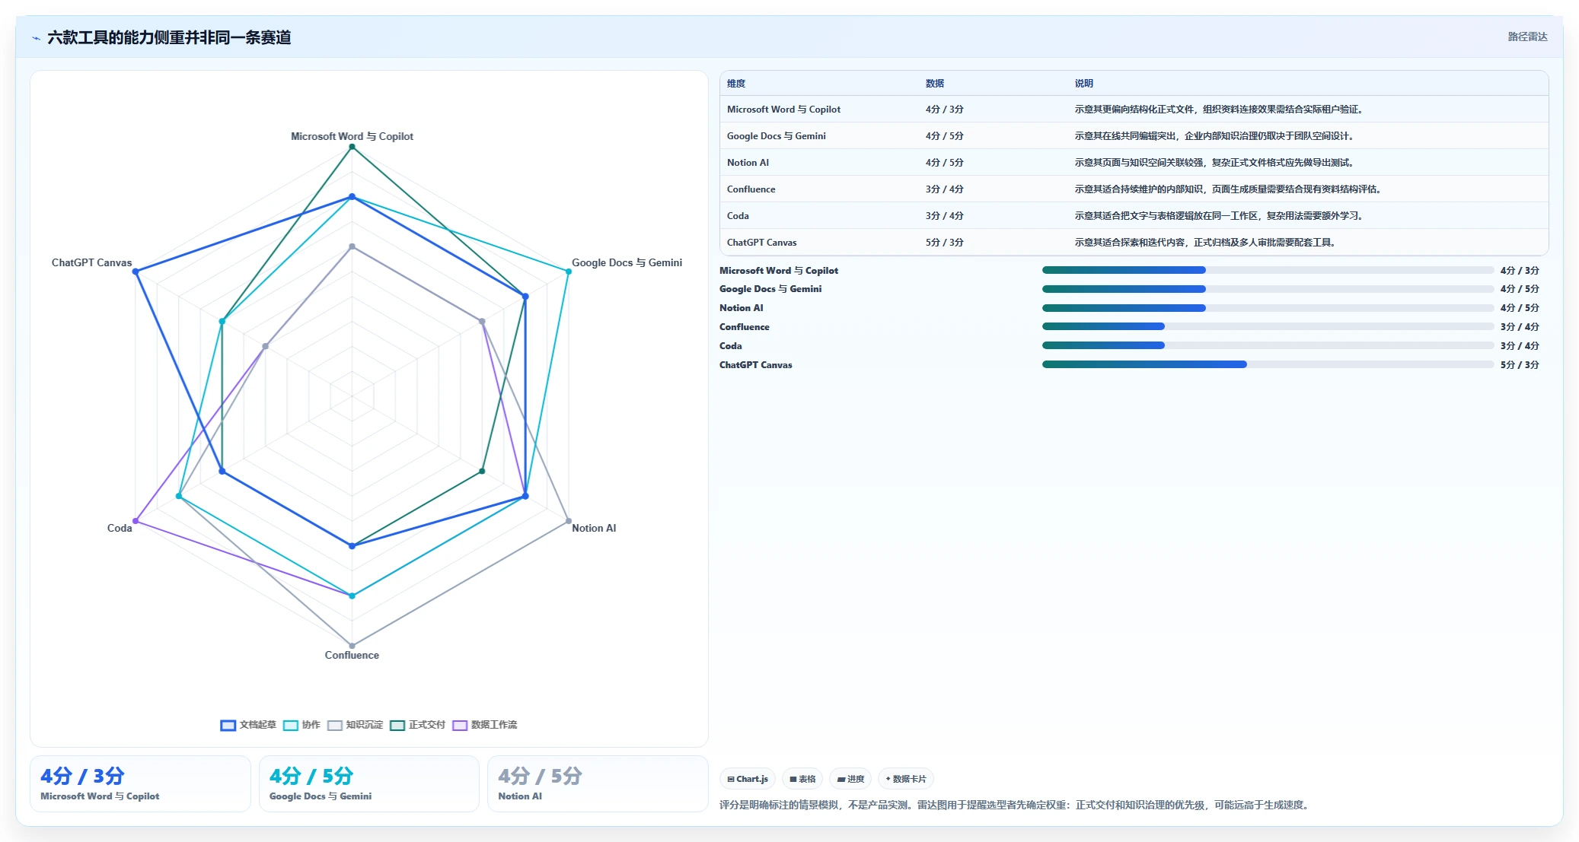Click the table description starting 示意其页面与知识空间关联较强
The image size is (1579, 842).
coord(1215,163)
